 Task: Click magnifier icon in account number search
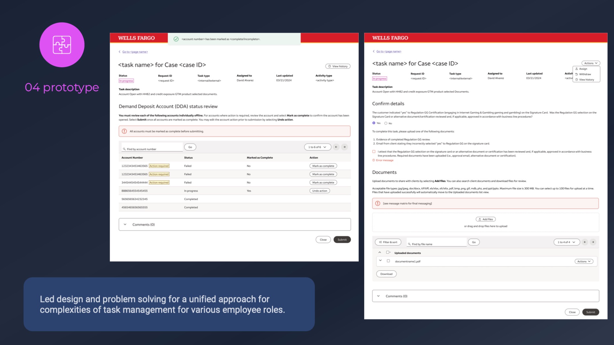(x=124, y=149)
